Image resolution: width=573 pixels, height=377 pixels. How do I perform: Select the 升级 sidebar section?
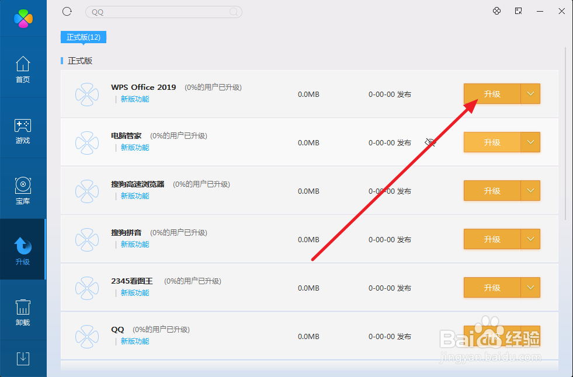pos(23,250)
